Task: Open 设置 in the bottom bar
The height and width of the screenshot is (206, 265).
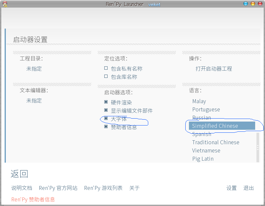Action: pos(232,188)
